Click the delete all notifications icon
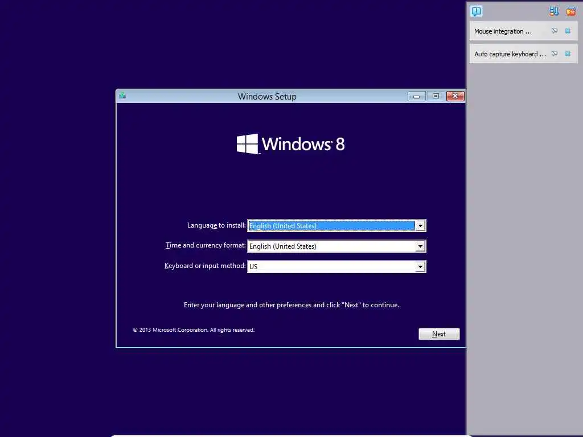Viewport: 583px width, 437px height. 570,11
